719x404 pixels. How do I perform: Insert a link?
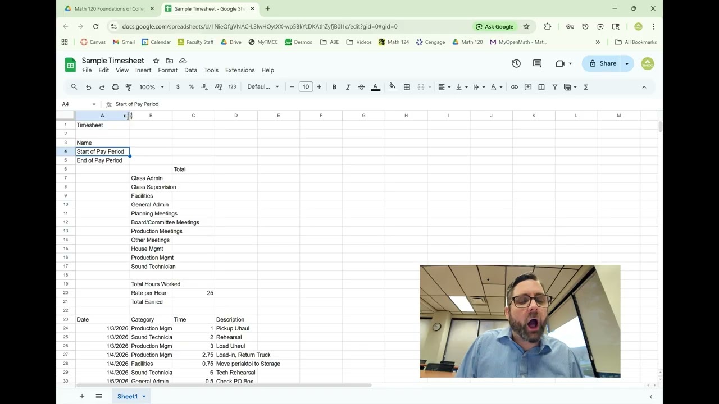[x=514, y=87]
